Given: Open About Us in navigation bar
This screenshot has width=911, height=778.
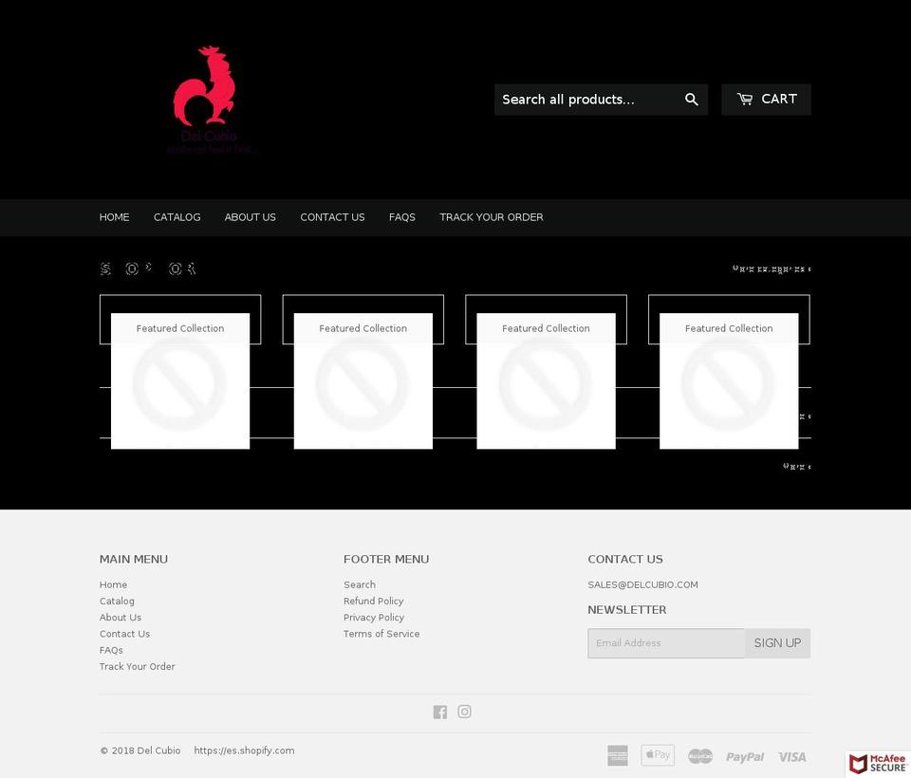Looking at the screenshot, I should pos(251,217).
